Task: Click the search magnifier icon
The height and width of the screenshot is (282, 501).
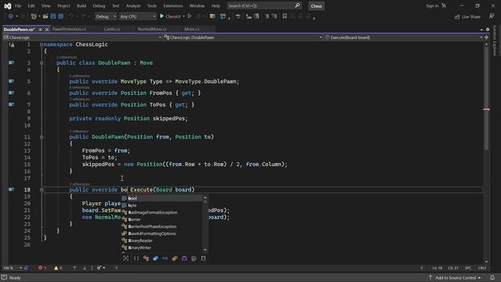Action: click(x=297, y=5)
